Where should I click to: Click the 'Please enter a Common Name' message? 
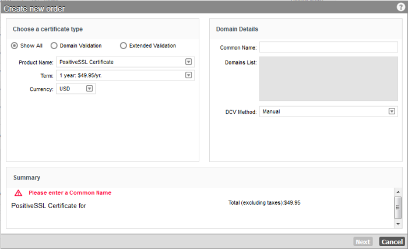[70, 193]
